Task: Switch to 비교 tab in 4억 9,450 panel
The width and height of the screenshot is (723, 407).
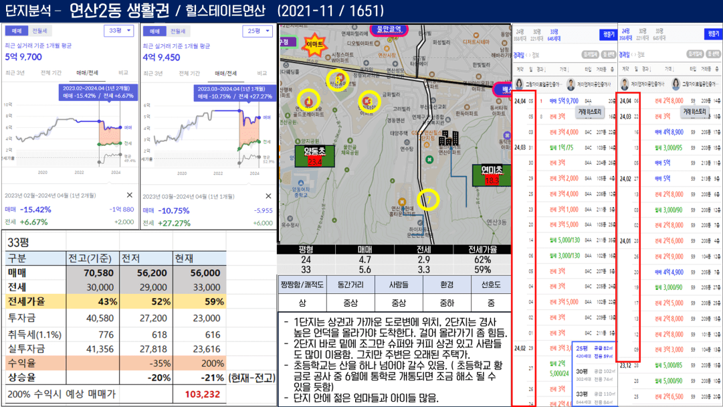Action: click(262, 74)
